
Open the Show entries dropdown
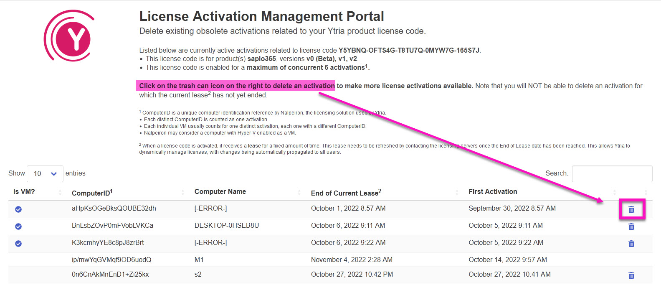click(x=45, y=174)
